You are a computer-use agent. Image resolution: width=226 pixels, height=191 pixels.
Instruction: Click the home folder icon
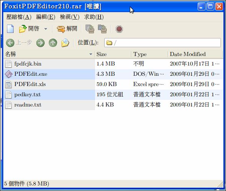(65, 43)
